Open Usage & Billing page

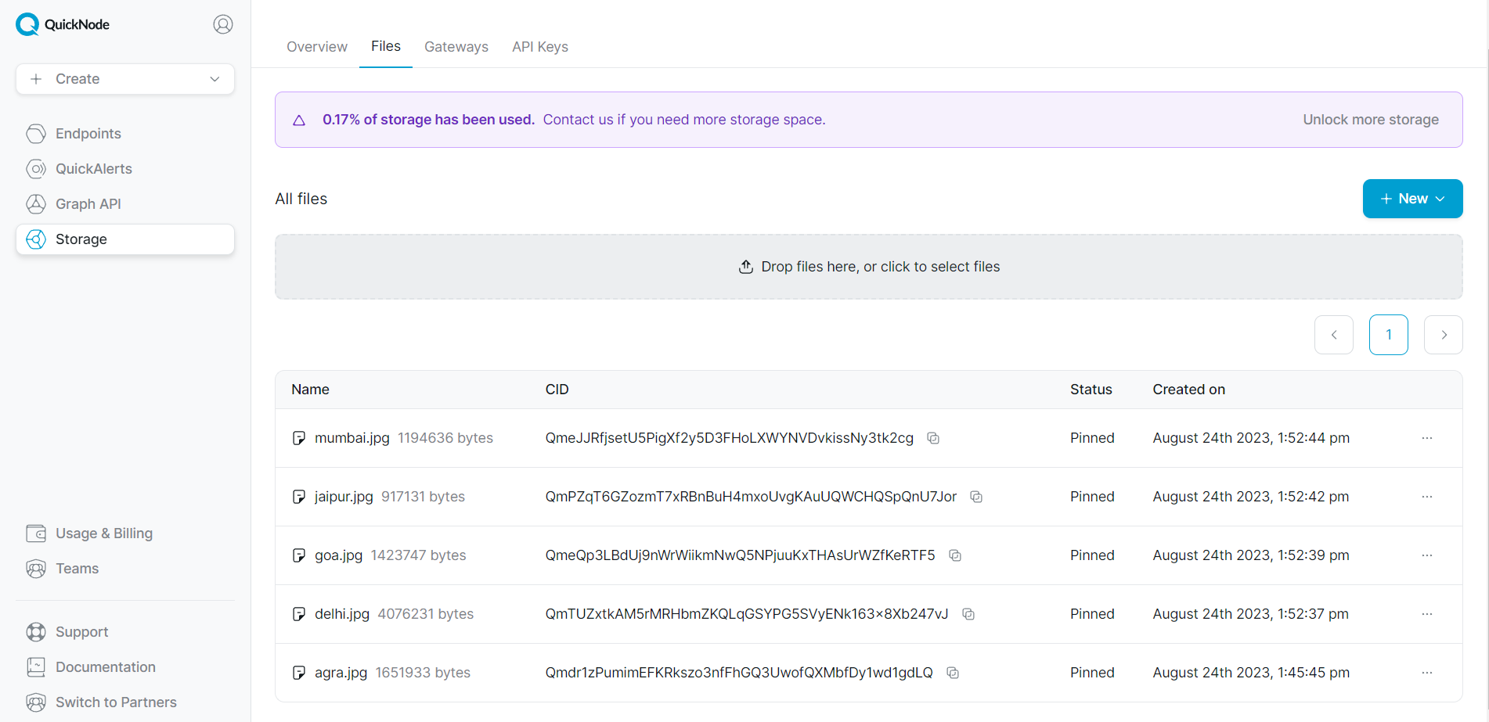[x=103, y=533]
